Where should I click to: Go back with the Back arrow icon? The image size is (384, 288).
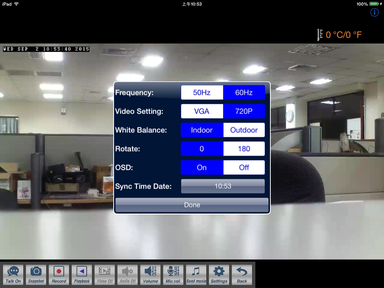click(x=242, y=274)
